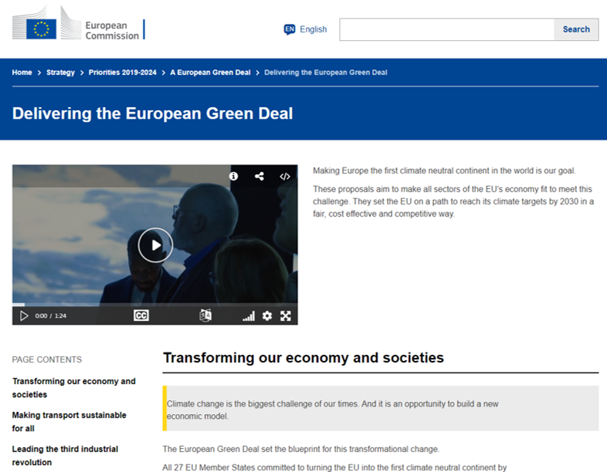Click the sentence about the European Green Deal blueprint
The height and width of the screenshot is (472, 607).
(x=300, y=449)
